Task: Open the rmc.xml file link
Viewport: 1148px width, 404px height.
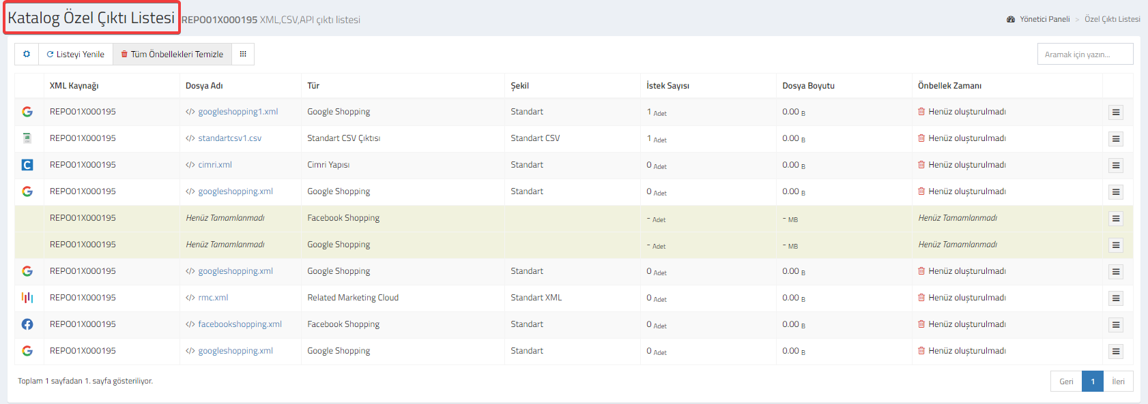Action: [213, 298]
